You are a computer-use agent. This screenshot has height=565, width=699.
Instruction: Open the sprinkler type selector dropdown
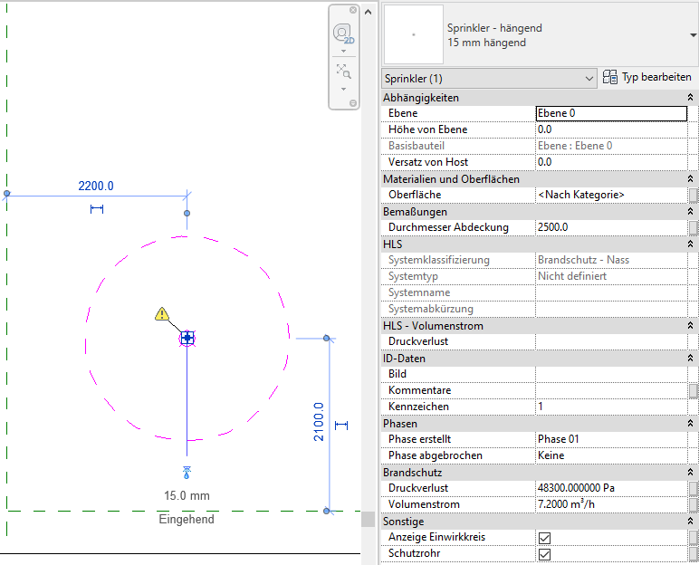click(x=693, y=34)
